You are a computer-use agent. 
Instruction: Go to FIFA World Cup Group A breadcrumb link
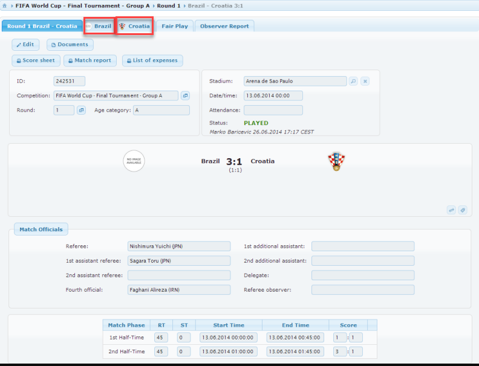[x=82, y=5]
